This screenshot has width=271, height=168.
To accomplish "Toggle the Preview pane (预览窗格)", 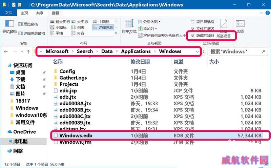I will [28, 24].
